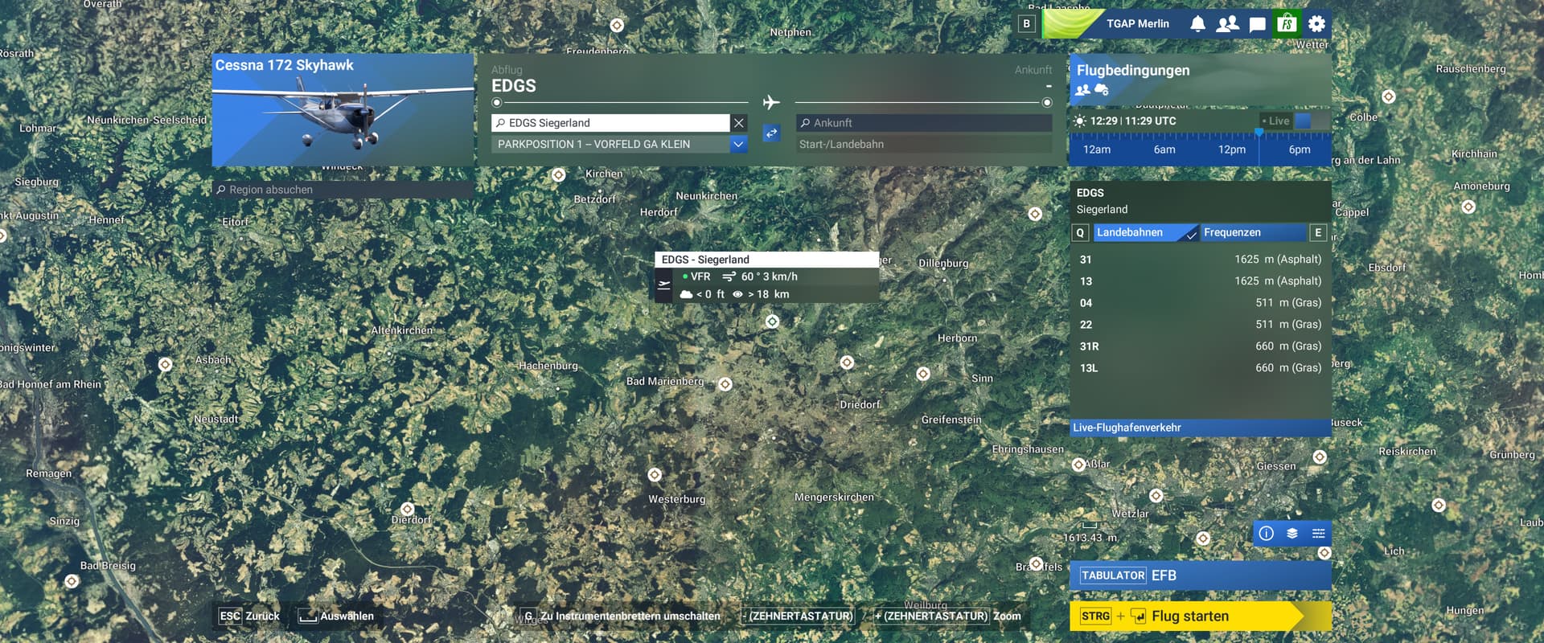Select the airport marker above Driedorf

pos(847,362)
